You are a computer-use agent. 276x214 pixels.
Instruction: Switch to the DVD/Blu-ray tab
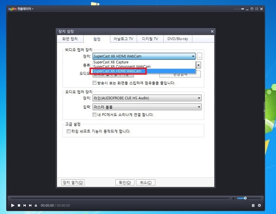pyautogui.click(x=178, y=39)
